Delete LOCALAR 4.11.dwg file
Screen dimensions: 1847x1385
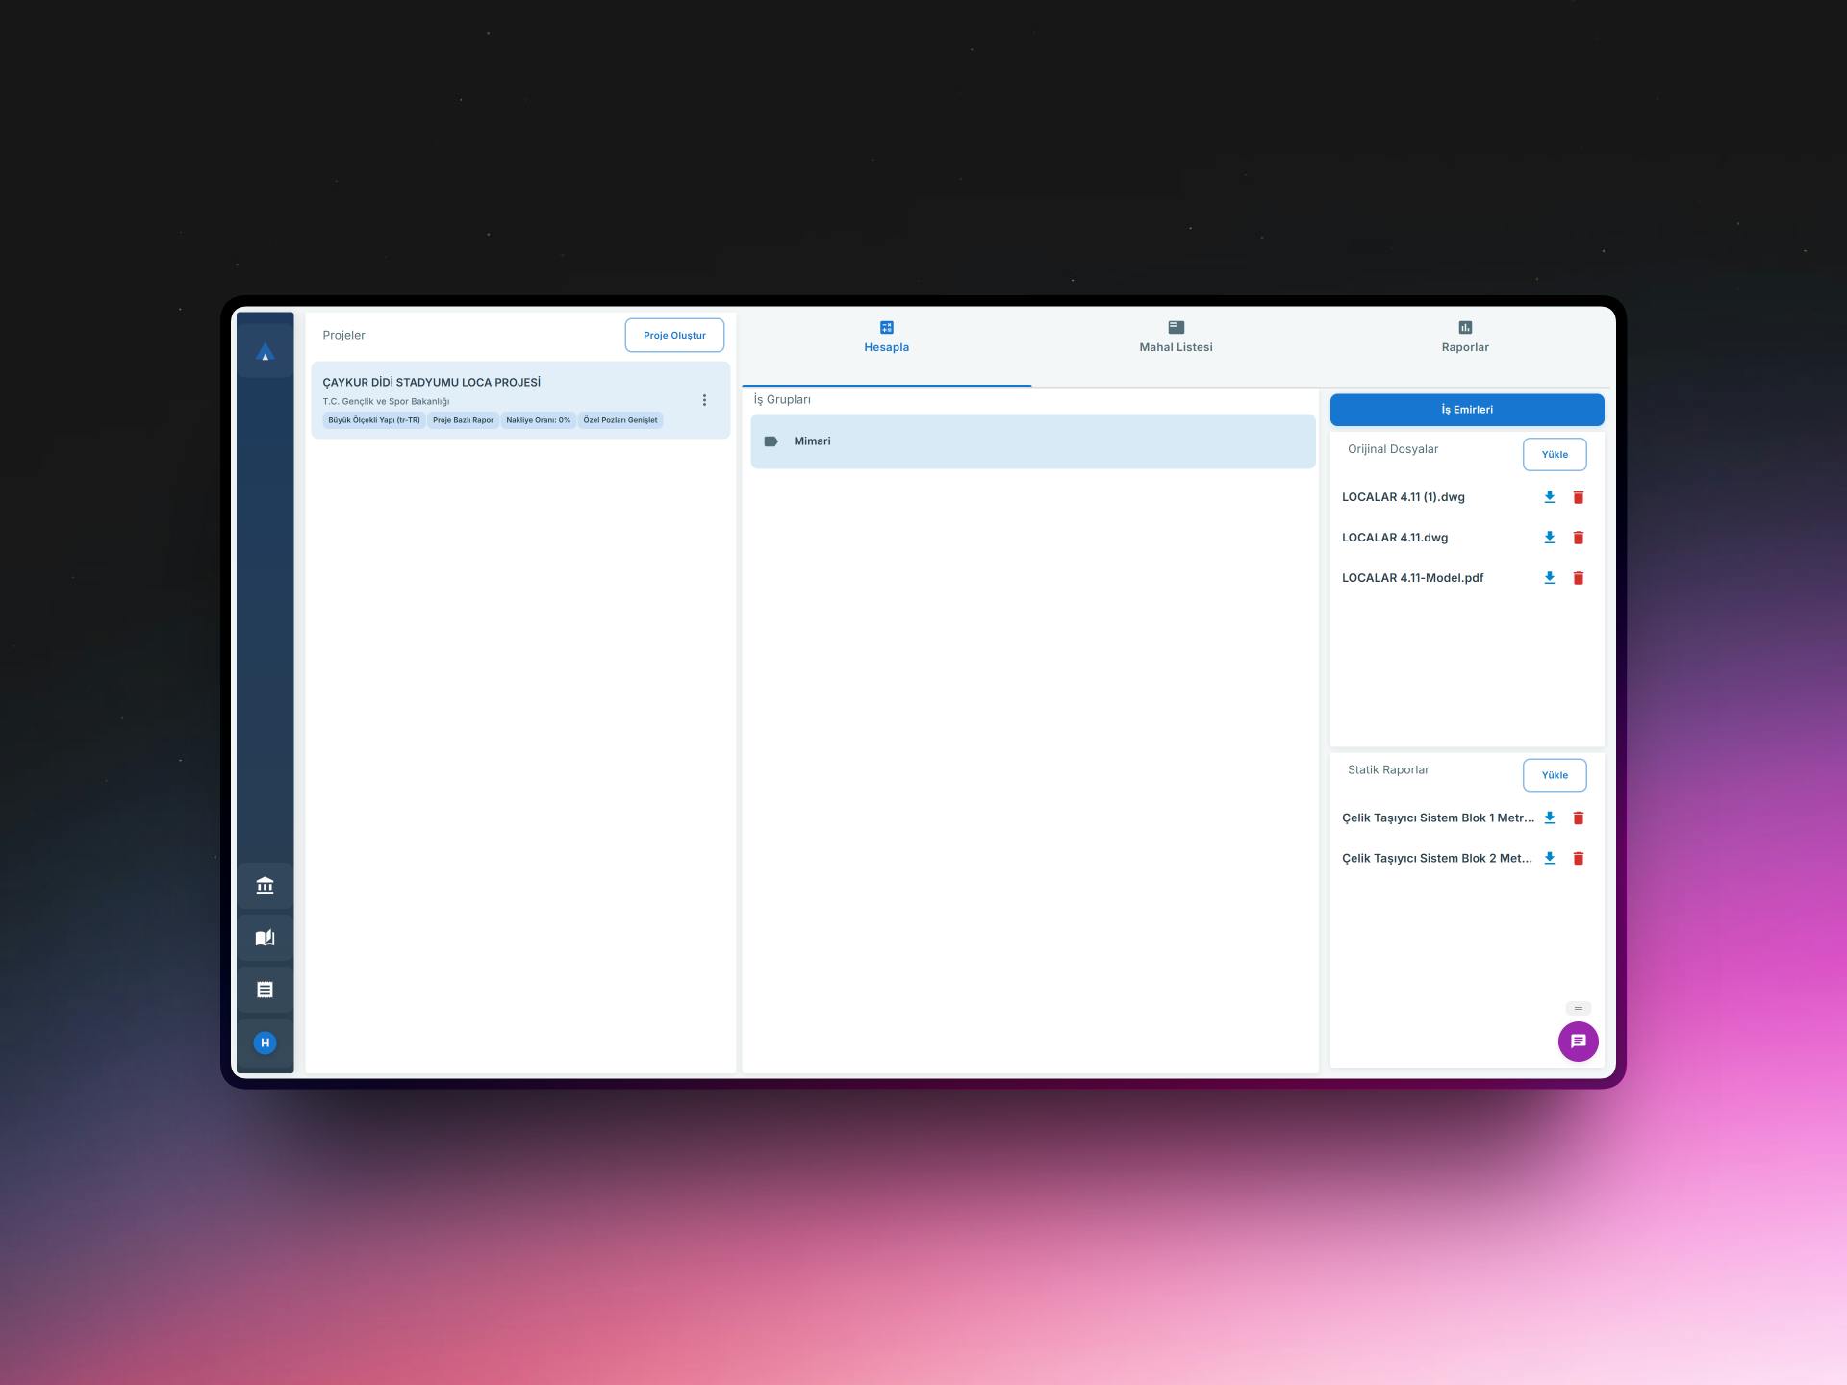[1578, 538]
